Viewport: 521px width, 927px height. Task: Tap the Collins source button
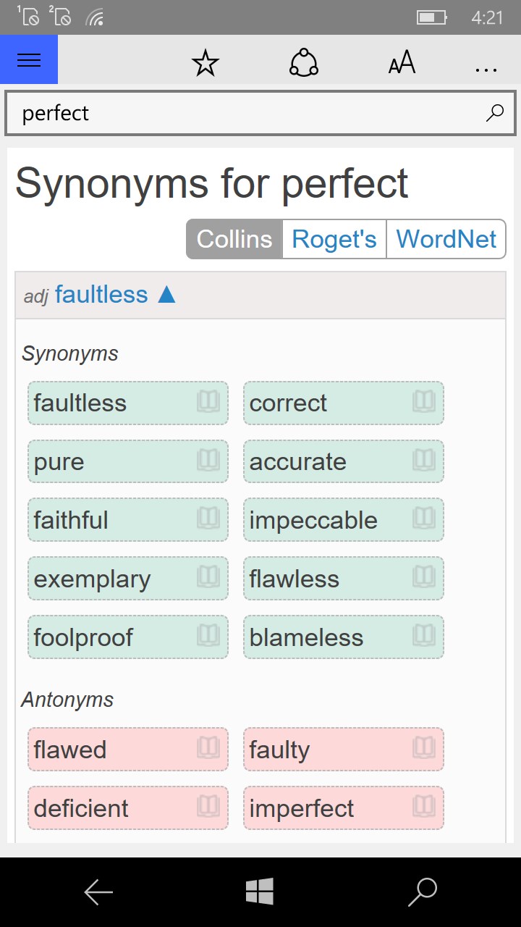(x=234, y=239)
